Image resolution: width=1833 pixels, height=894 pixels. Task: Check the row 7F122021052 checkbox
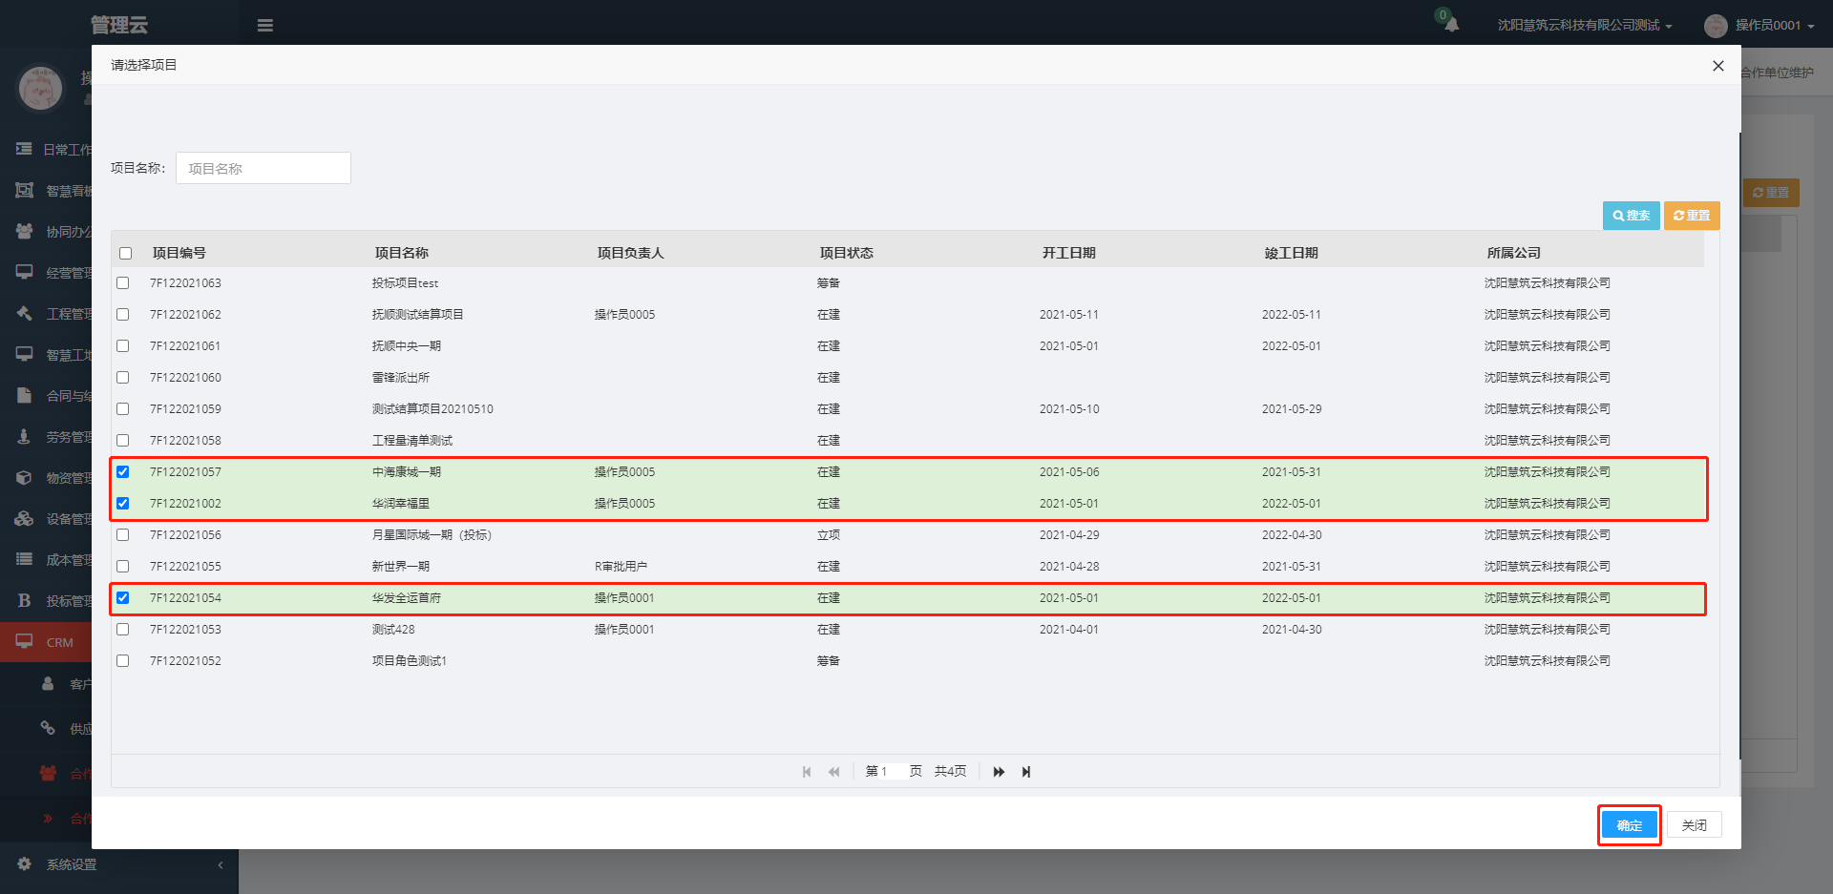122,661
